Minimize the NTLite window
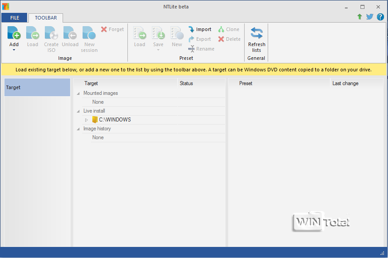The height and width of the screenshot is (258, 388). click(346, 7)
